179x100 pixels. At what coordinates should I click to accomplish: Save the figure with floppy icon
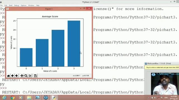(36, 76)
